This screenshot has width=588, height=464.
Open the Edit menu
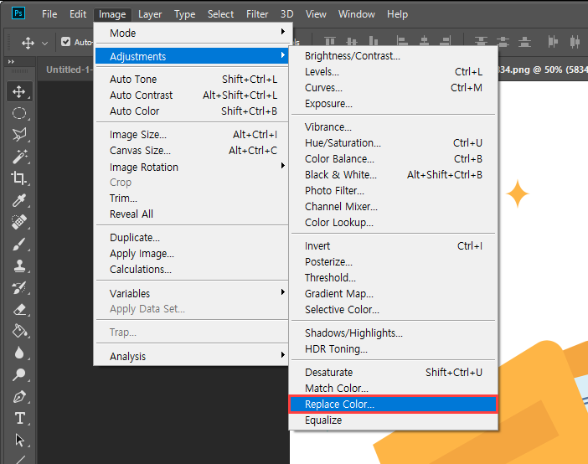pyautogui.click(x=78, y=14)
